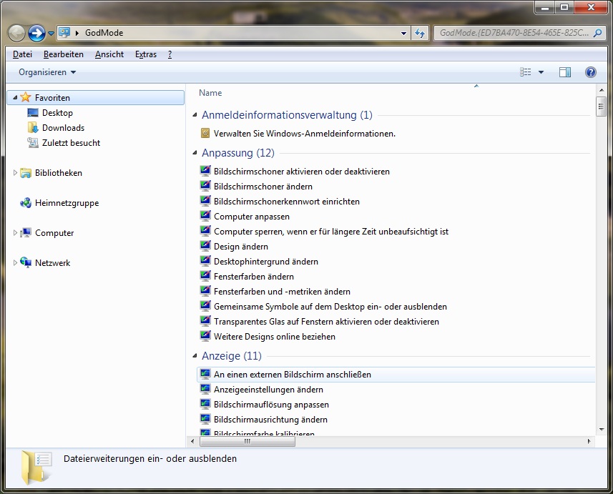
Task: Click icon for Computer sperren entry
Action: 205,231
